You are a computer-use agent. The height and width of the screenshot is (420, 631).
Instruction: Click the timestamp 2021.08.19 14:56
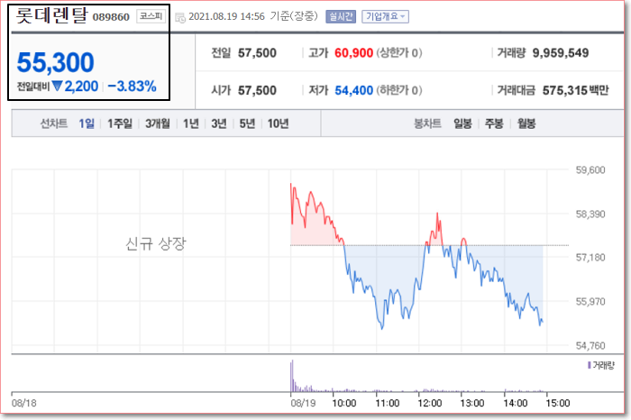pos(226,16)
